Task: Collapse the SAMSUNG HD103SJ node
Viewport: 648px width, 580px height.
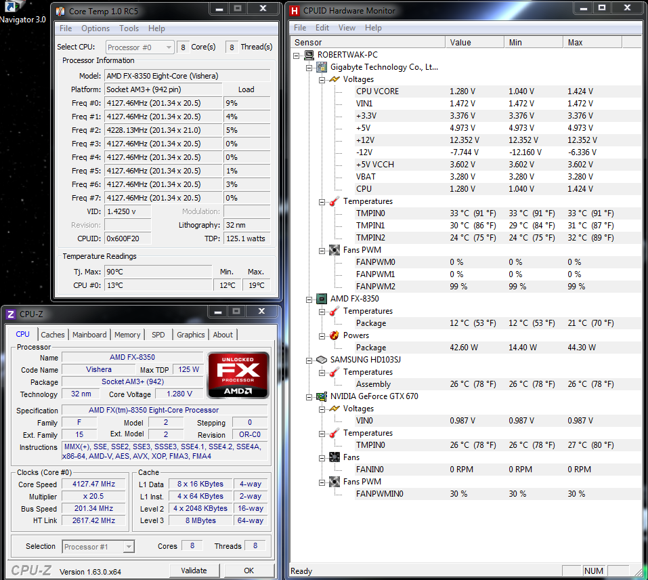Action: [x=309, y=360]
